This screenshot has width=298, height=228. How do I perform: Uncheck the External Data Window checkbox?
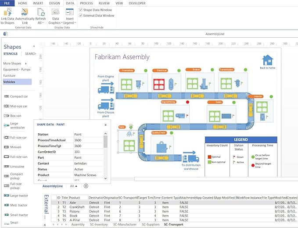tap(81, 15)
